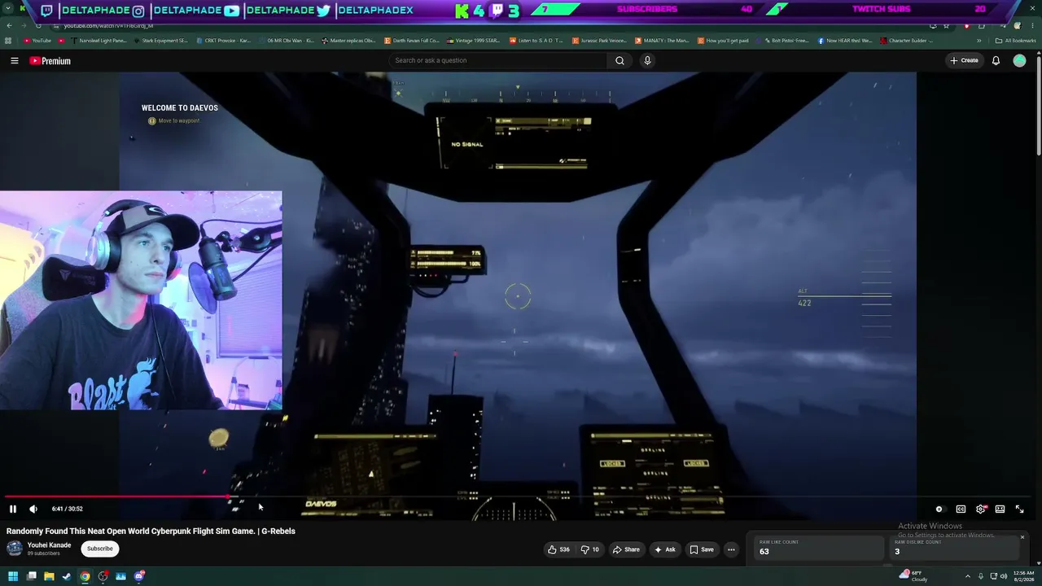Viewport: 1042px width, 586px height.
Task: Launch Steam from the taskbar
Action: 68,576
